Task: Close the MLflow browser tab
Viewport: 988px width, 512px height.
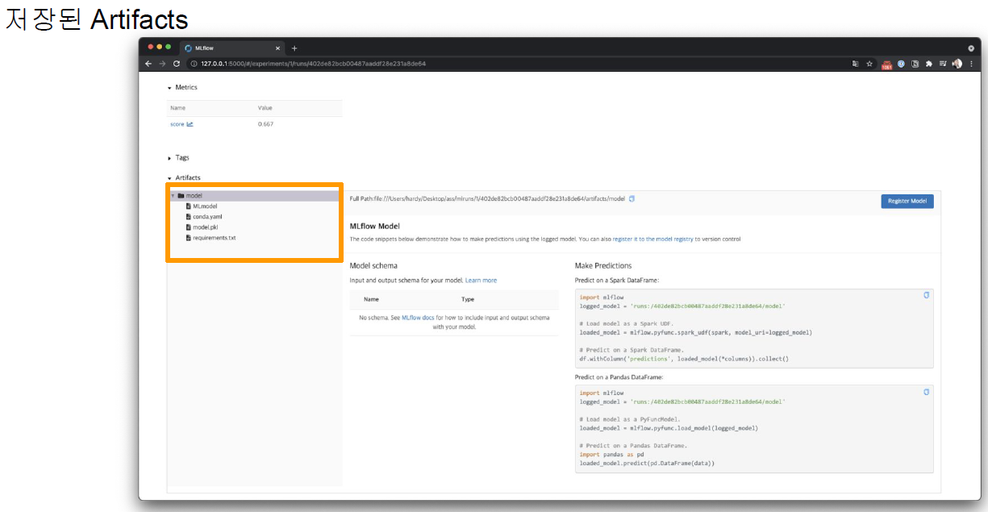Action: point(277,48)
